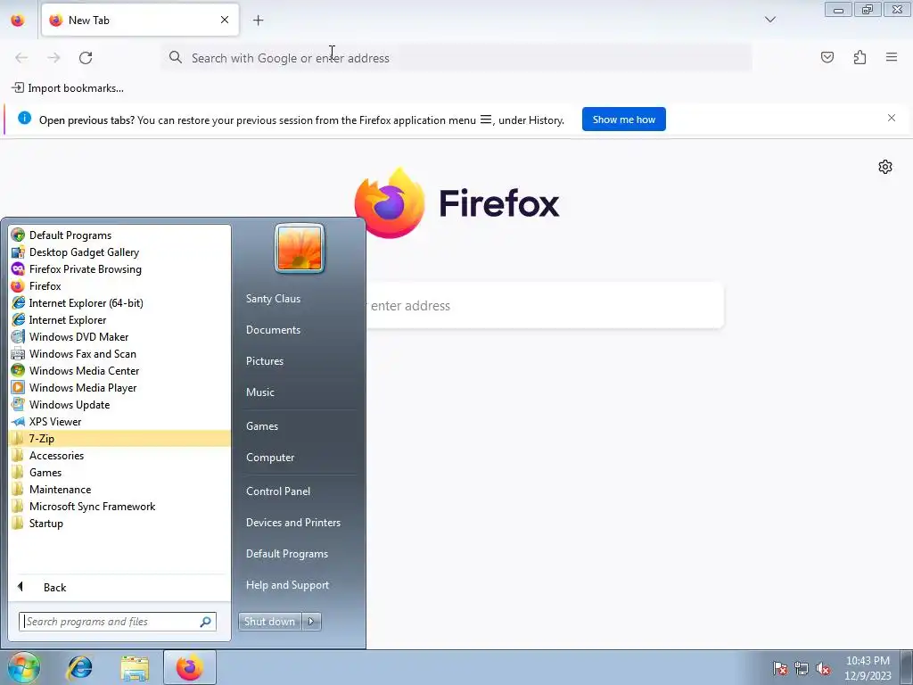Open Music from the Start menu
Screen dimensions: 913x685
259,392
